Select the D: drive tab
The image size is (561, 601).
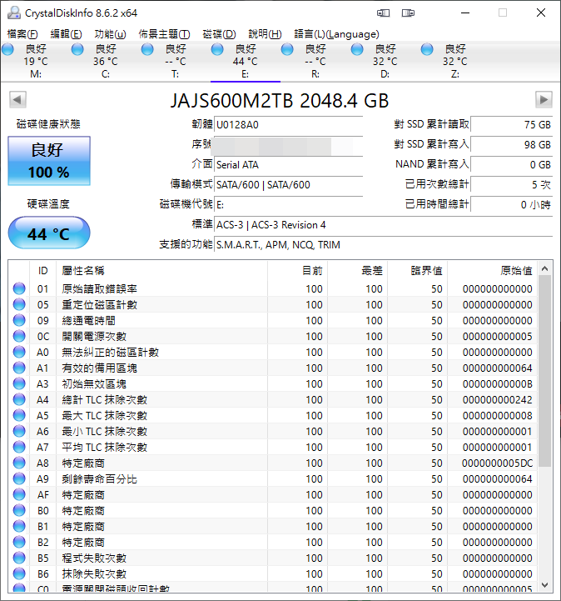coord(385,62)
